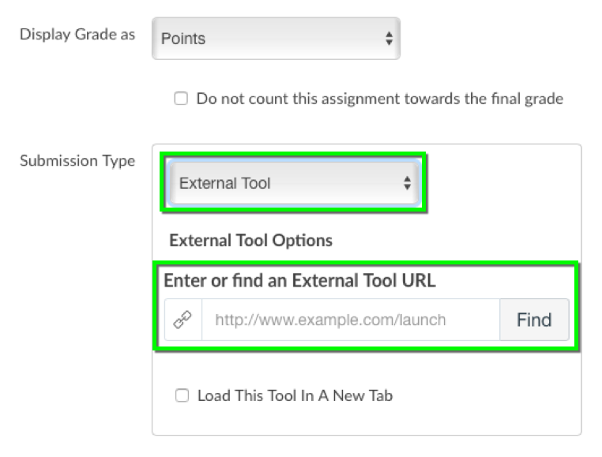Check the 'Load This Tool In A New Tab' box
This screenshot has width=602, height=457.
(182, 395)
